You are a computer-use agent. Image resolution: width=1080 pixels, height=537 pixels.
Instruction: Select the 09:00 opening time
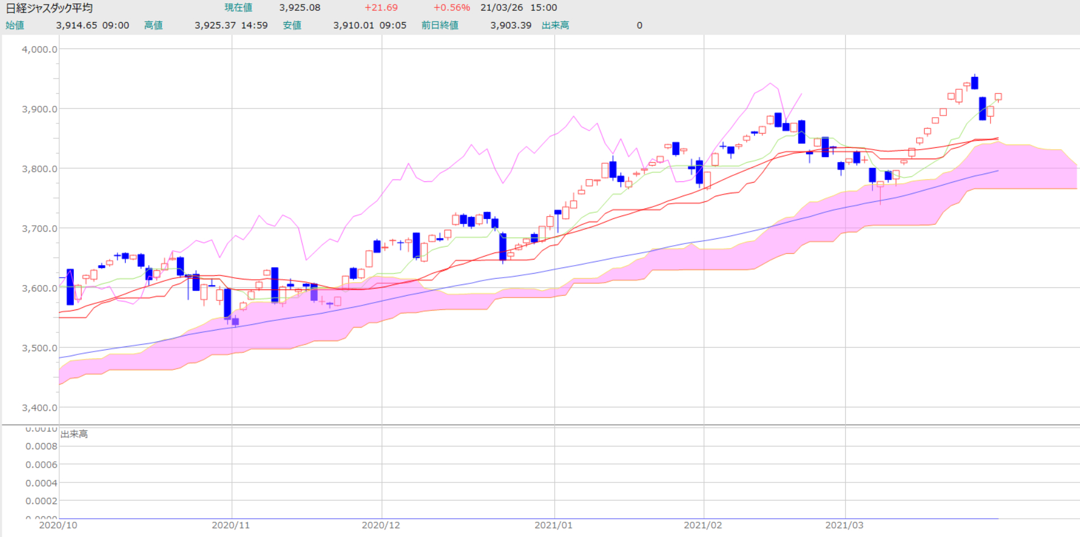116,26
